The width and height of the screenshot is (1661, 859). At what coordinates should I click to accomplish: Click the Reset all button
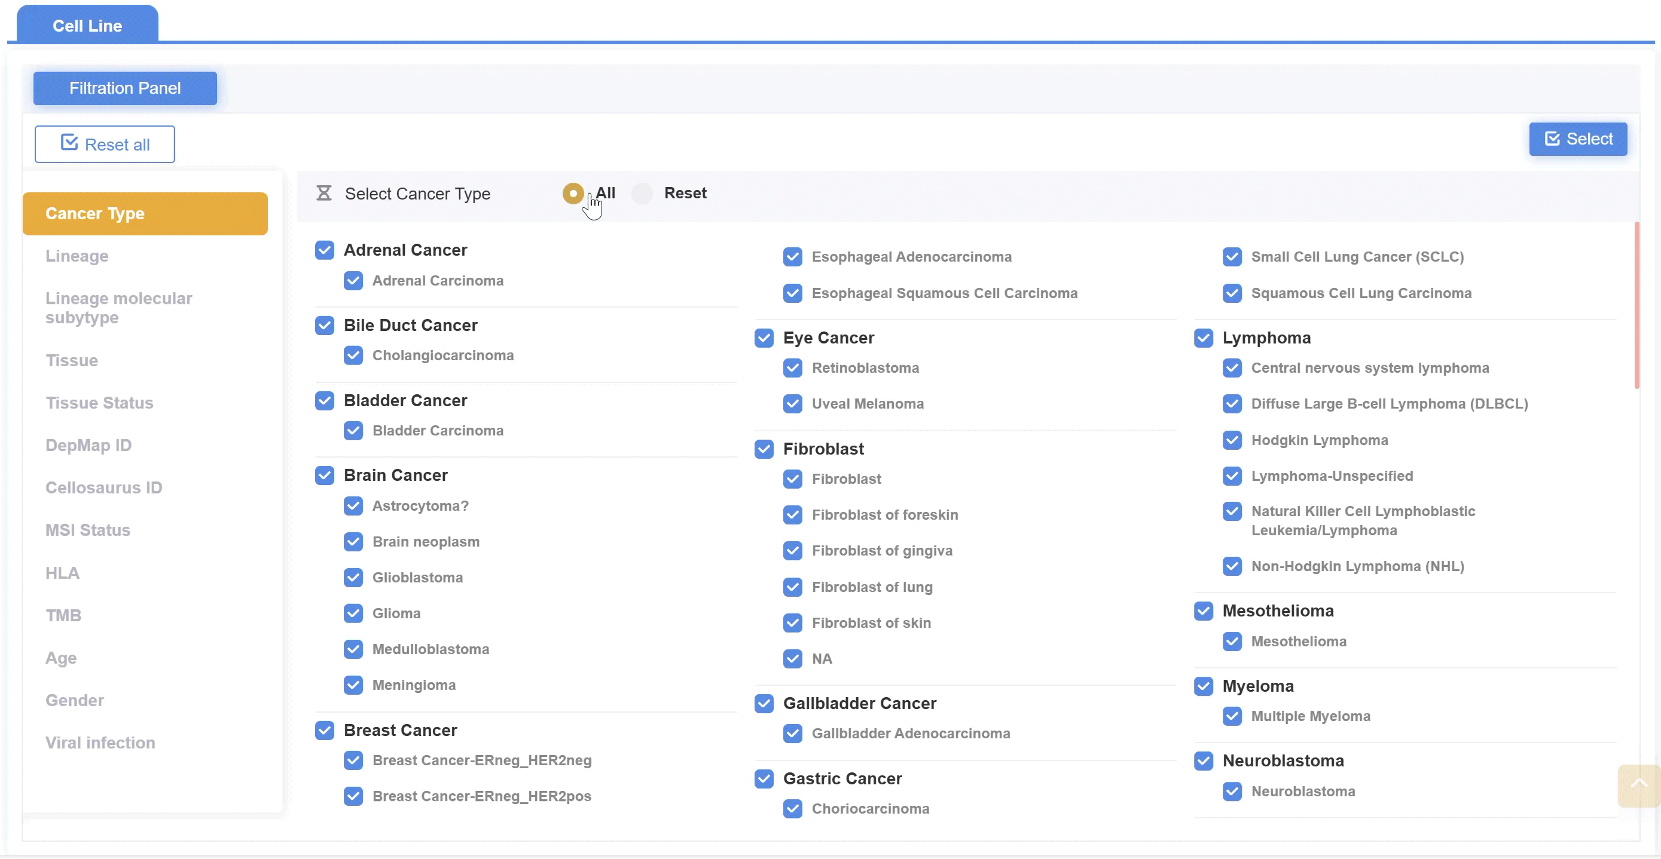click(105, 145)
